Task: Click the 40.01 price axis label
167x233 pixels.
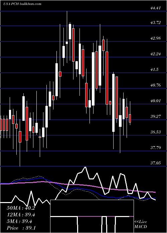Action: (x=156, y=101)
